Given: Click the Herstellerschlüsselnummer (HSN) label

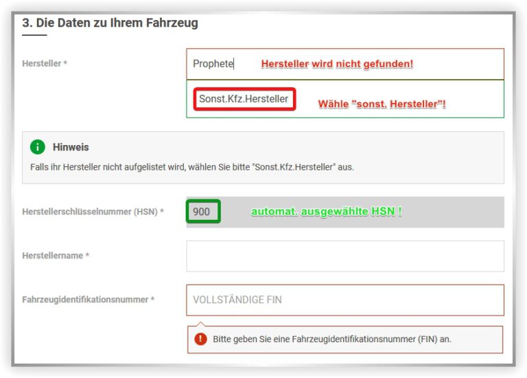Looking at the screenshot, I should (x=93, y=212).
